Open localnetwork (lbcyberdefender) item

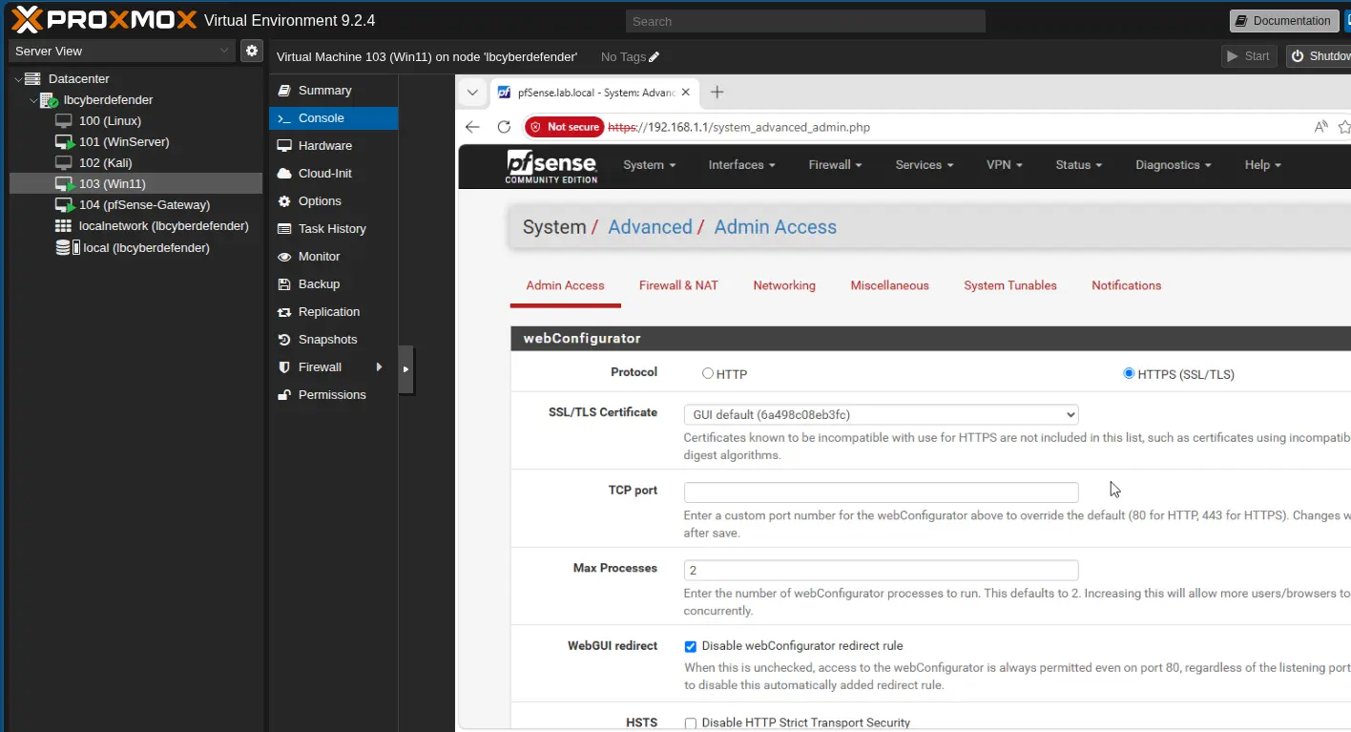point(163,226)
